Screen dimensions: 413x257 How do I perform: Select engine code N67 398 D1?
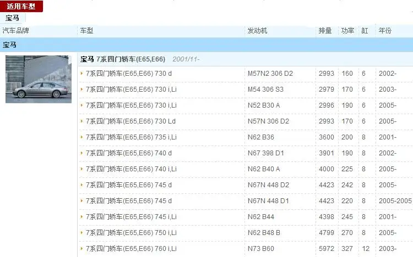coord(266,153)
